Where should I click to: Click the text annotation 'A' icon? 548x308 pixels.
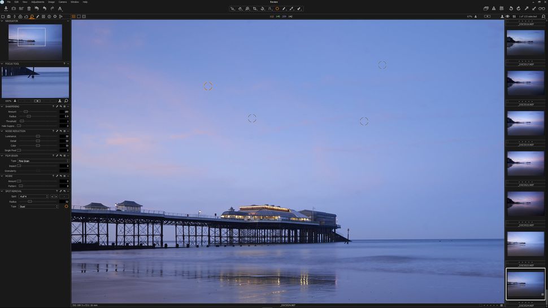[60, 8]
